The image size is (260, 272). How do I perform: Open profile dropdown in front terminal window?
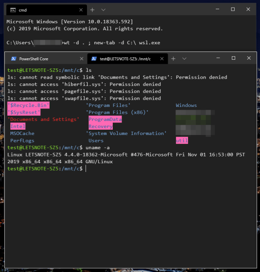pos(184,59)
